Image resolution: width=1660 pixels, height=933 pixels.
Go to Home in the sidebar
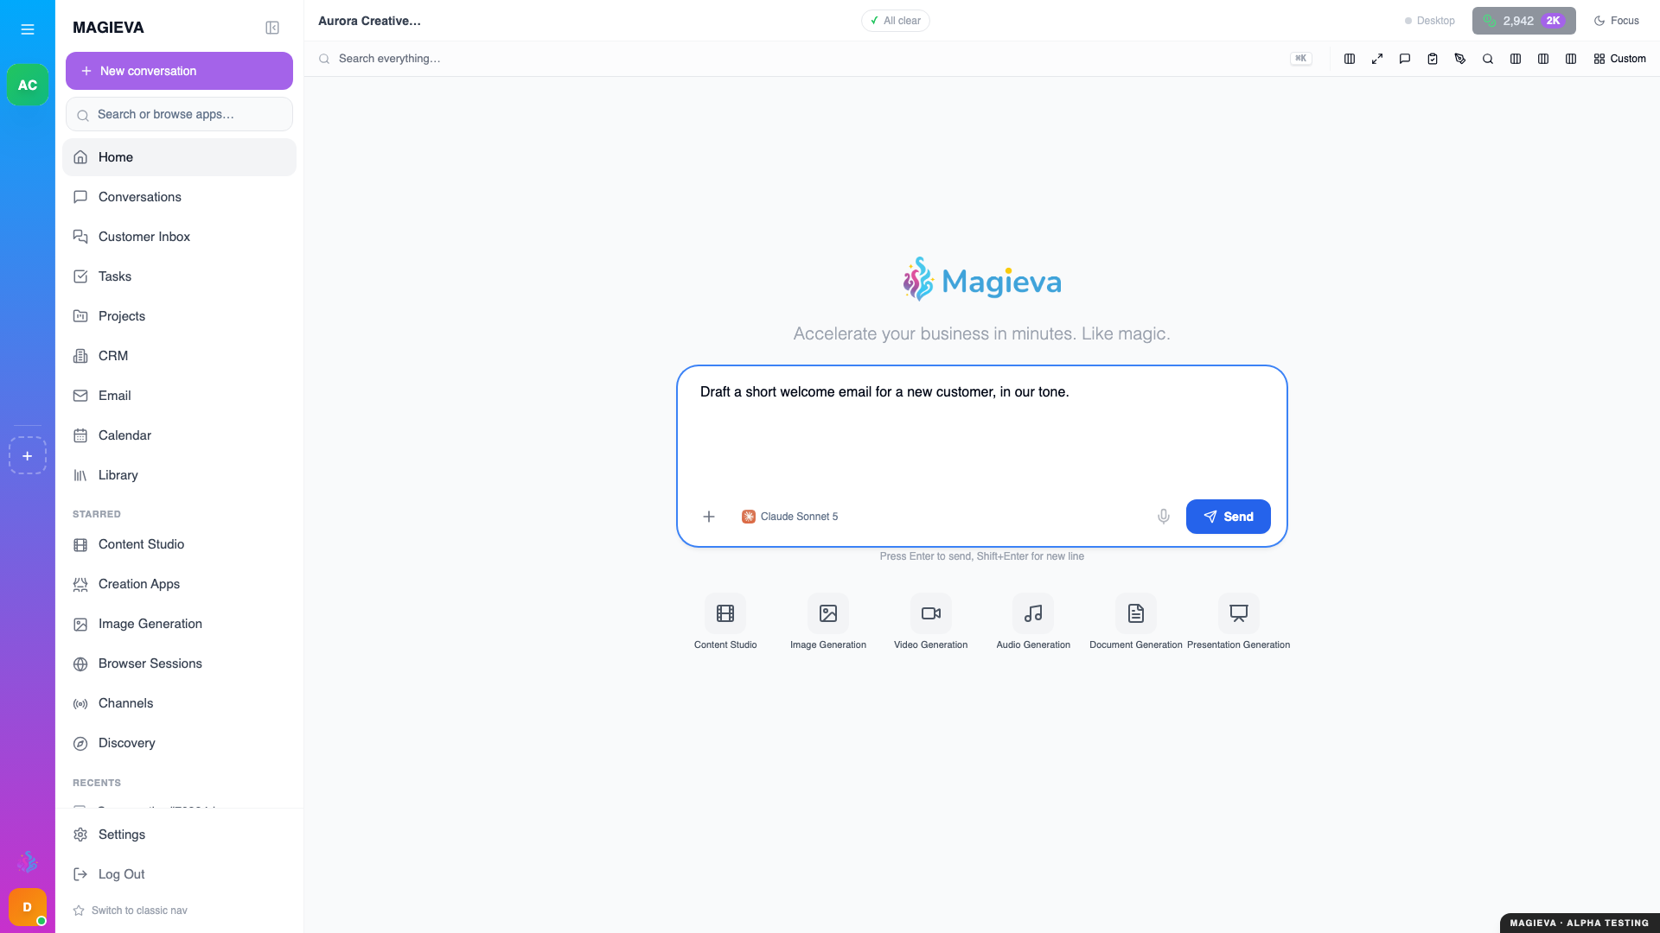tap(179, 157)
